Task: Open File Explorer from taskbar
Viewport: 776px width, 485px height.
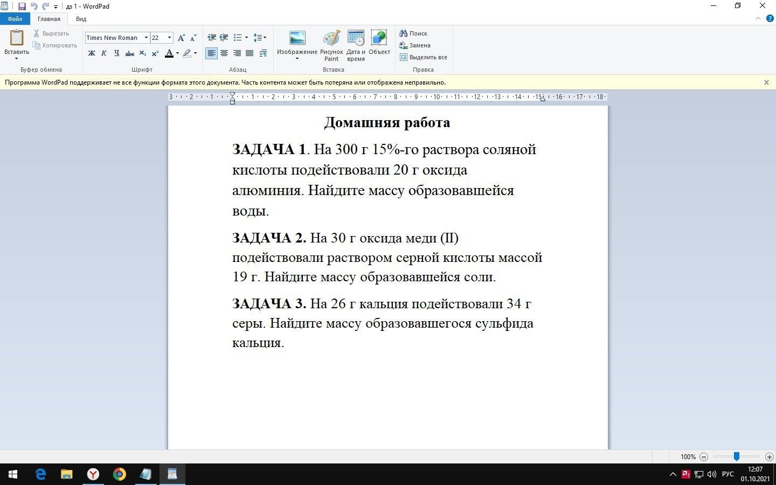Action: point(66,474)
